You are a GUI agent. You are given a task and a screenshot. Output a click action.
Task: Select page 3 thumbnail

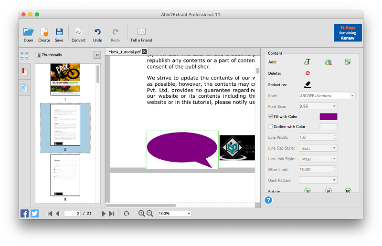pyautogui.click(x=65, y=175)
